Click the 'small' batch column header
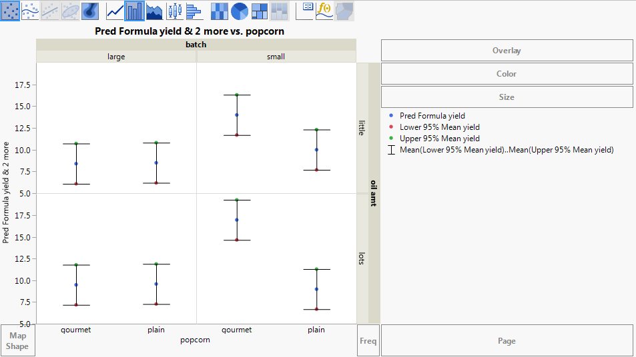The image size is (636, 357). pos(276,57)
